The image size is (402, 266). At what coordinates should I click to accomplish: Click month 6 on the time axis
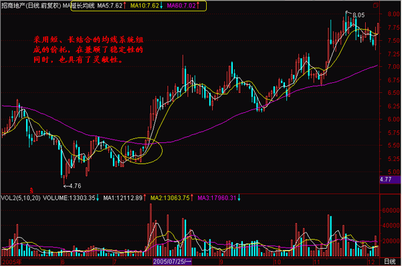[63, 262]
